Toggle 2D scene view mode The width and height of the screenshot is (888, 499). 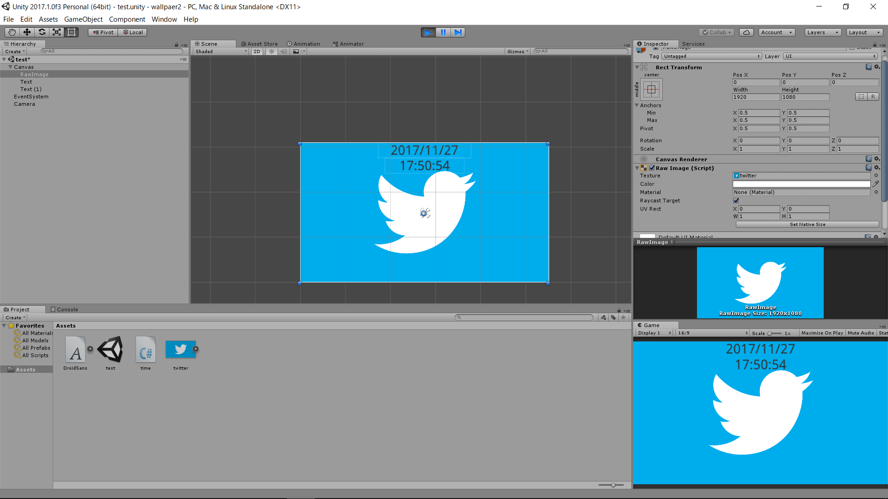tap(257, 52)
